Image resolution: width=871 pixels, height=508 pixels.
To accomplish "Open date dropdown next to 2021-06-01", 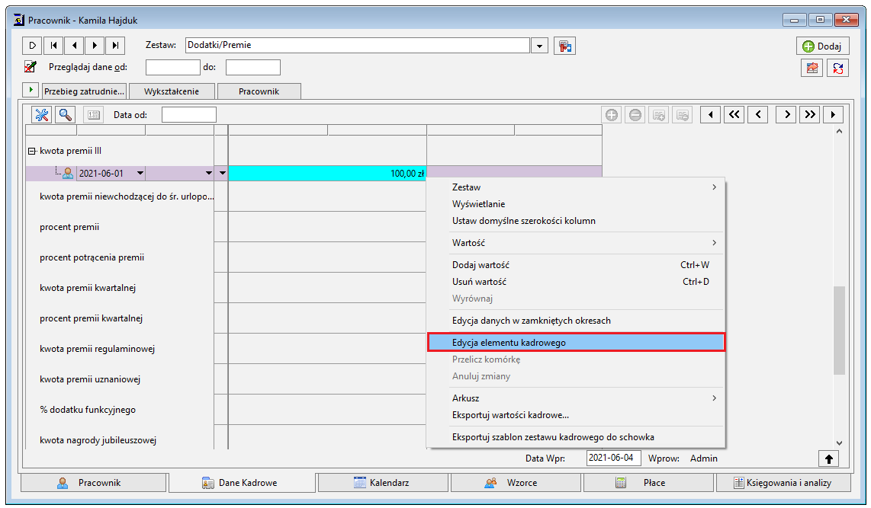I will [140, 173].
